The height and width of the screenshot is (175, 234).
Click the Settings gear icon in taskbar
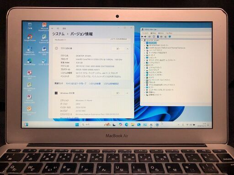tap(157, 125)
